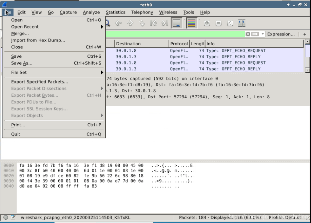Select first OFPT_ECHO_REQUEST packet row
Viewport: 311px width, 223px height.
click(204, 51)
